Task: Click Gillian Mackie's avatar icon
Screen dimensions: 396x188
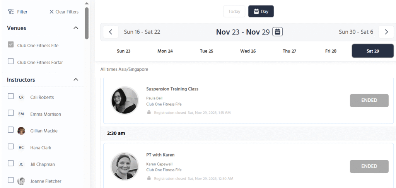Action: (21, 131)
